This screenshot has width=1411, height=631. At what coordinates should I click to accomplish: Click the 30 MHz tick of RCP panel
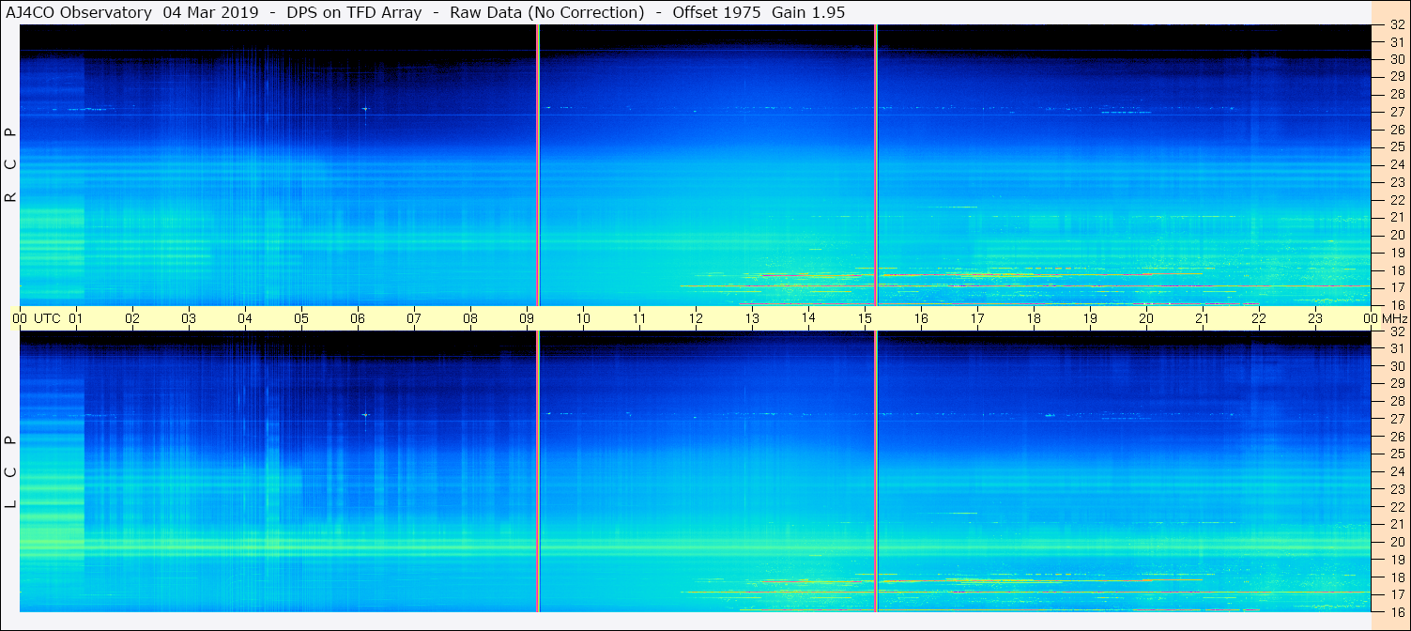pos(1396,59)
